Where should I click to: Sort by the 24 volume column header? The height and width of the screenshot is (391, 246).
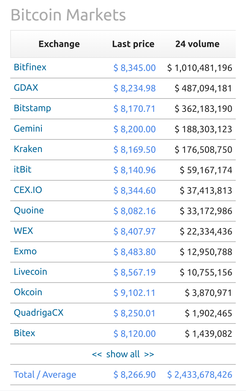click(197, 44)
